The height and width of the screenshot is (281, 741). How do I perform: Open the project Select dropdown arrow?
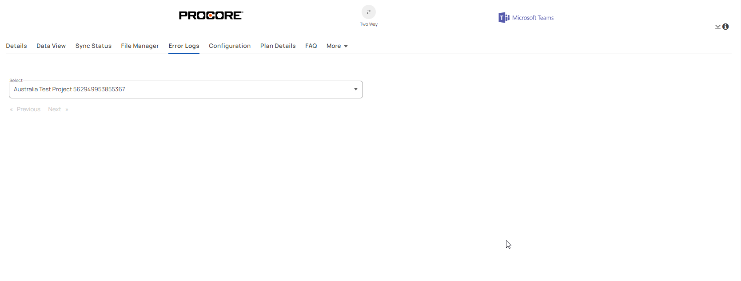[x=356, y=90]
